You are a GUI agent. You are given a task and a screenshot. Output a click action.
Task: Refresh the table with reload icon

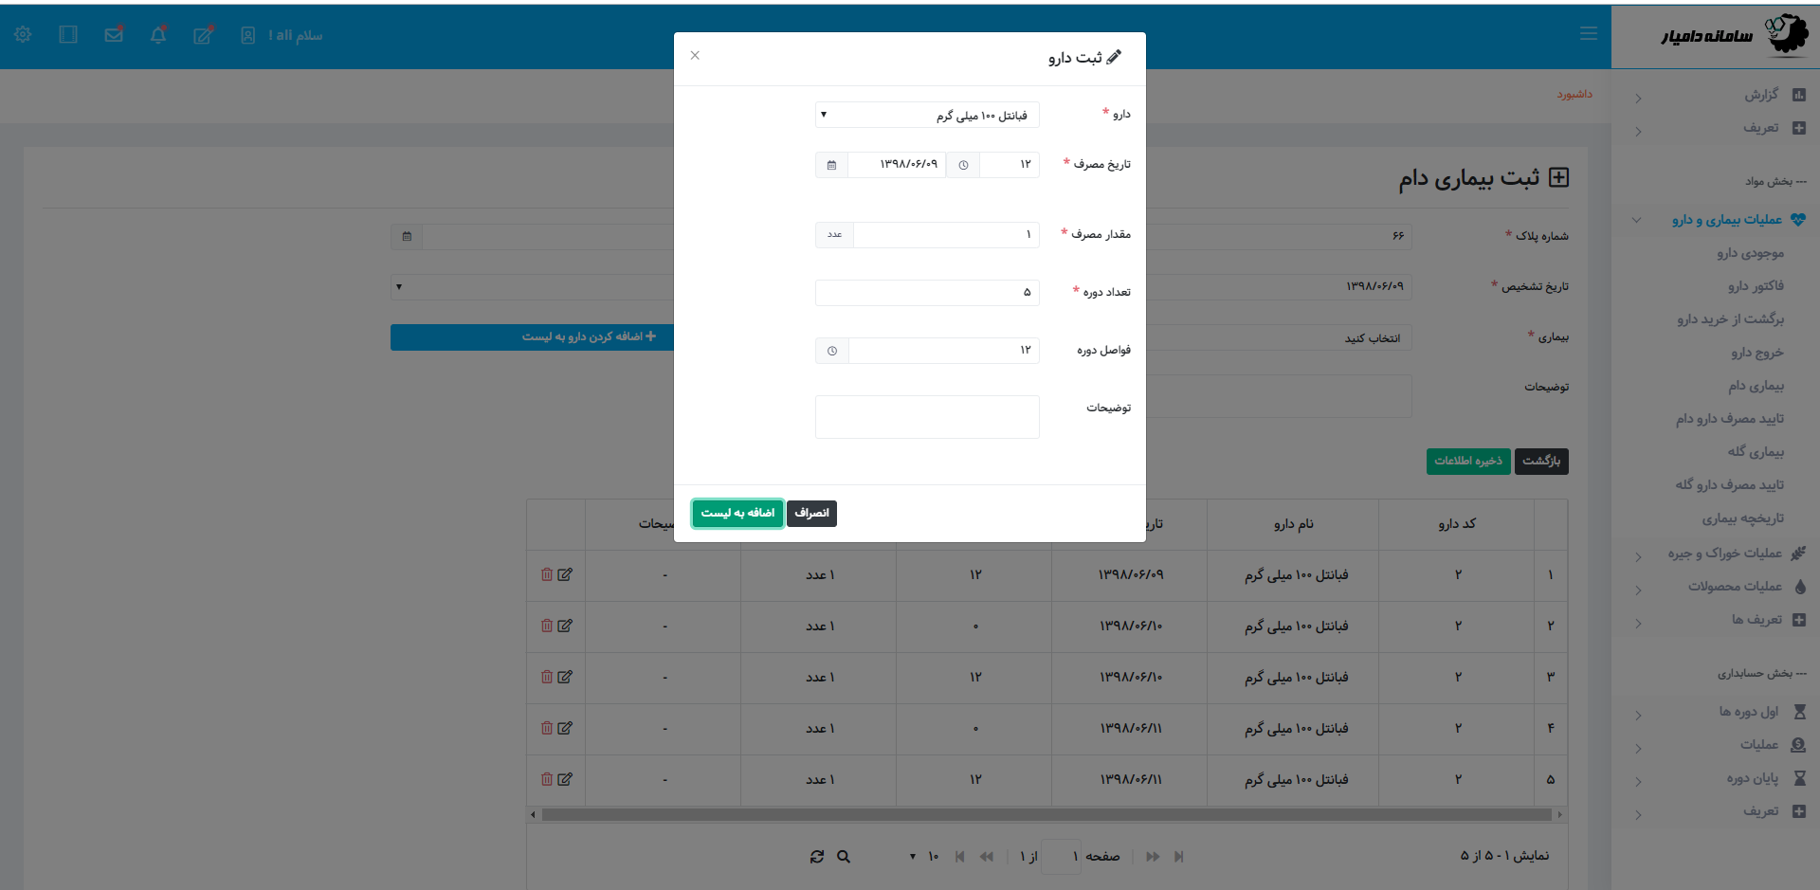point(817,857)
